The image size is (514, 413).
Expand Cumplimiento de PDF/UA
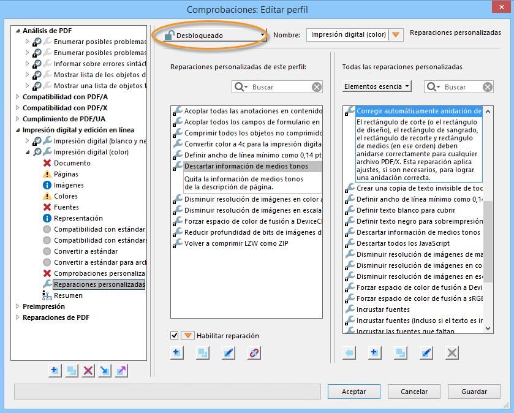18,119
